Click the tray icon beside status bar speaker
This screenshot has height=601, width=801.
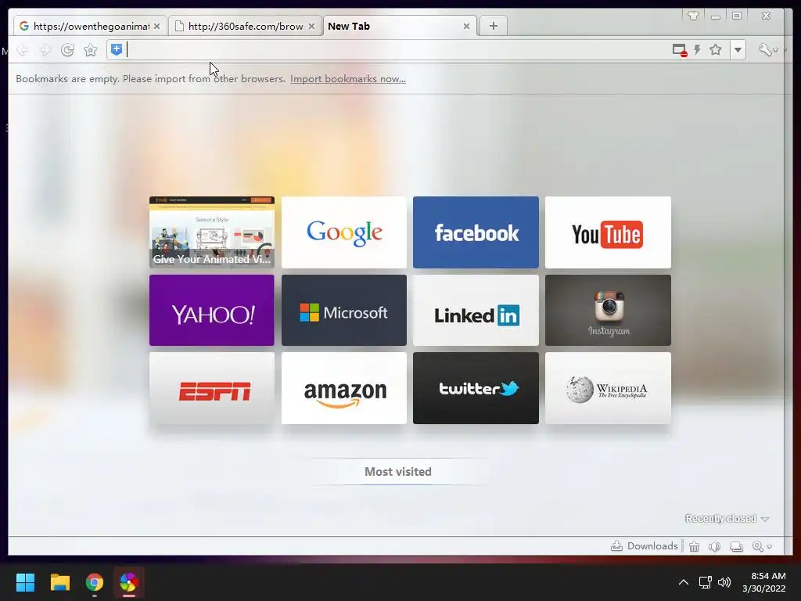click(736, 546)
